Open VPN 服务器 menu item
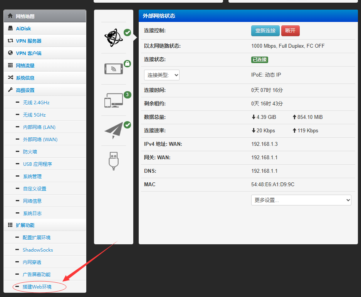This screenshot has height=297, width=361. [x=29, y=41]
